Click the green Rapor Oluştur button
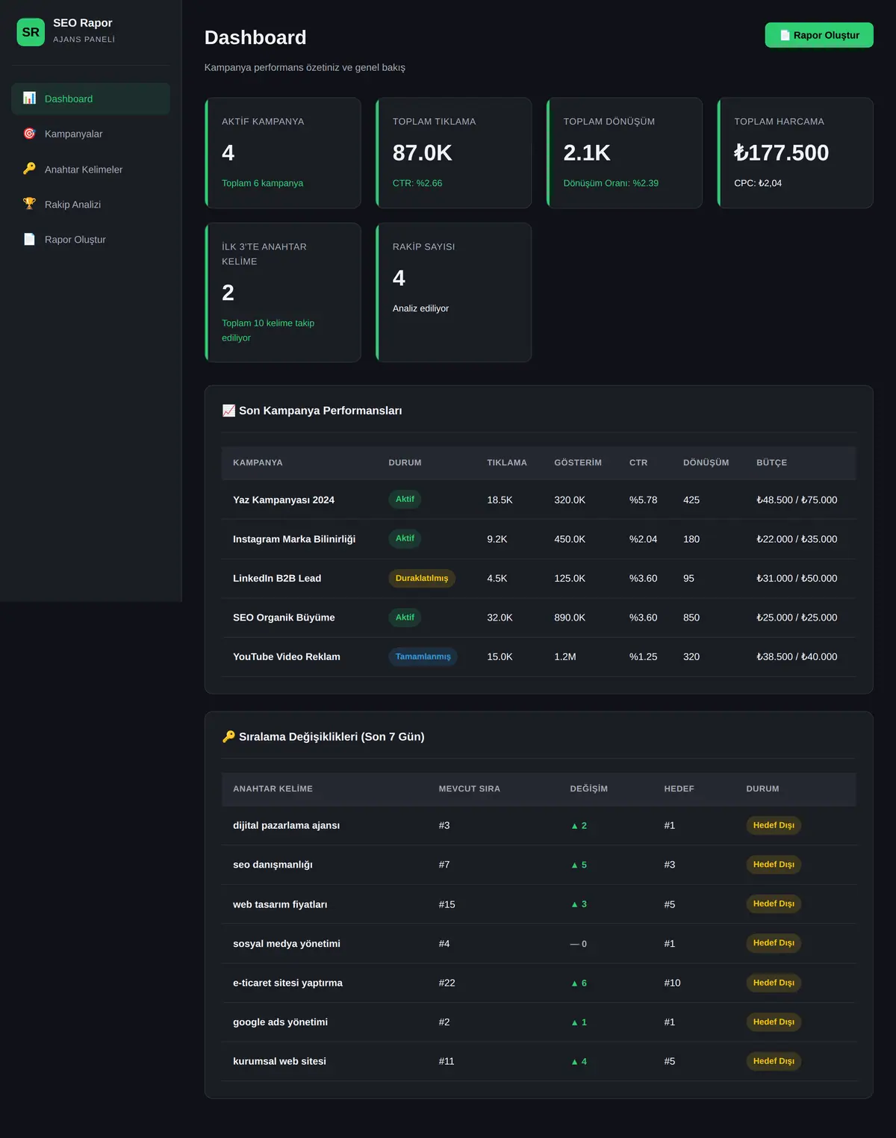Image resolution: width=896 pixels, height=1138 pixels. [819, 35]
